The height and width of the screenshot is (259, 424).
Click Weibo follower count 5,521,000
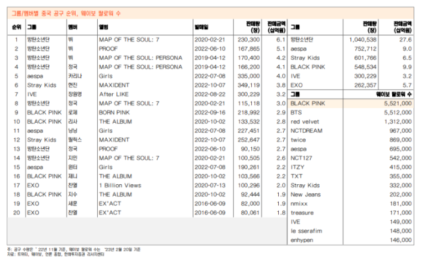(x=398, y=103)
